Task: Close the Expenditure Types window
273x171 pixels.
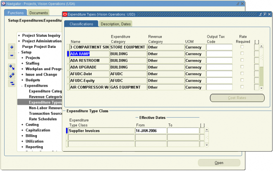Action: point(269,14)
